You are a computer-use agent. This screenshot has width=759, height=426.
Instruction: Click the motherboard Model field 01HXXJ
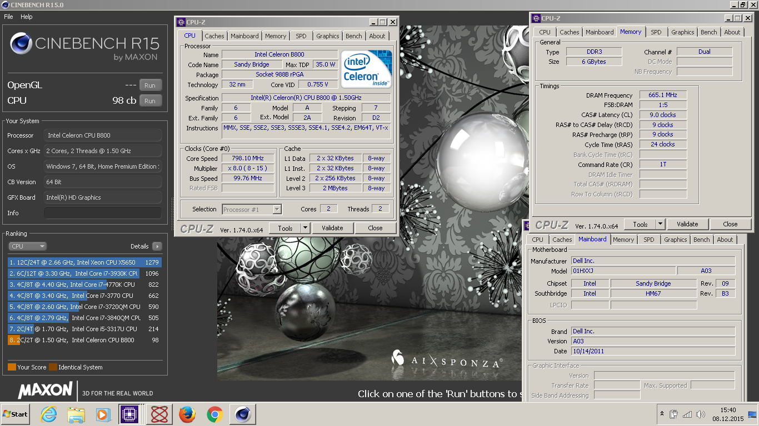tap(623, 271)
